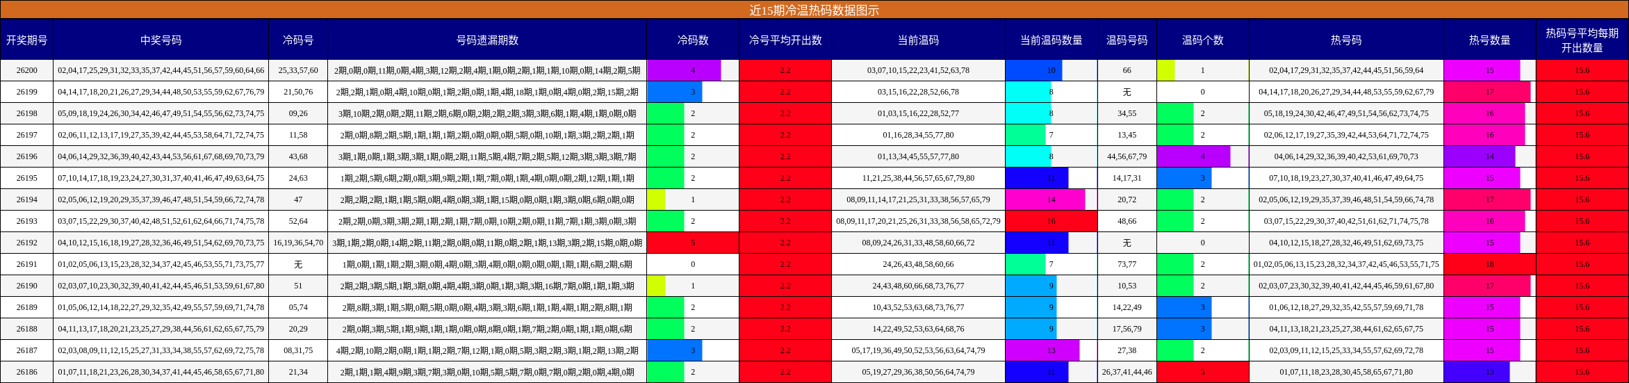
Task: Click magenta warm count bar 14, row 26194
Action: coord(1045,199)
